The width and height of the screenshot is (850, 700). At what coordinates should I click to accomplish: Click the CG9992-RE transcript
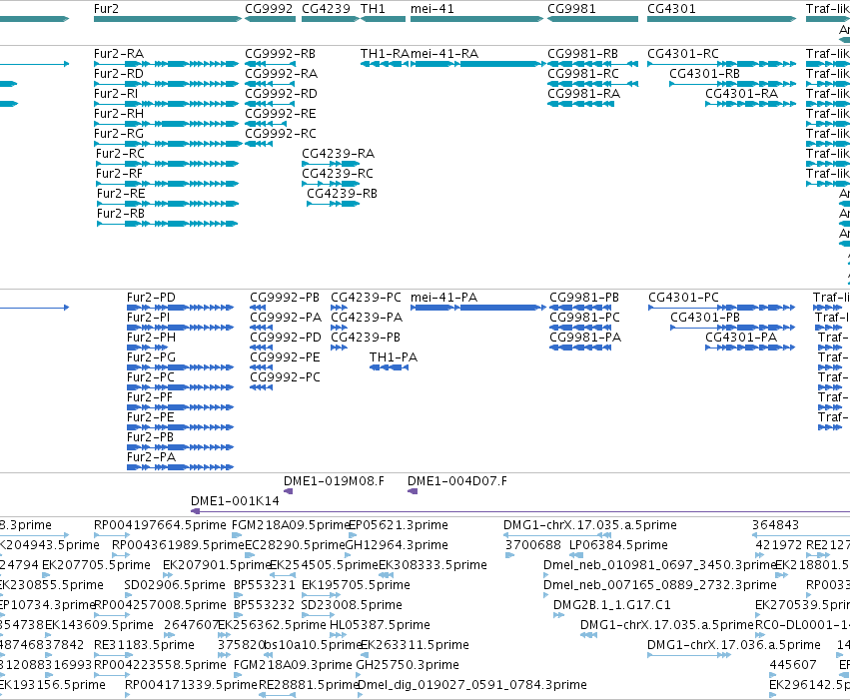point(266,124)
